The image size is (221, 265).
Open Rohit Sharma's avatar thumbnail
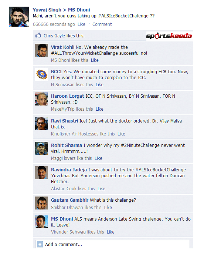pyautogui.click(x=41, y=148)
